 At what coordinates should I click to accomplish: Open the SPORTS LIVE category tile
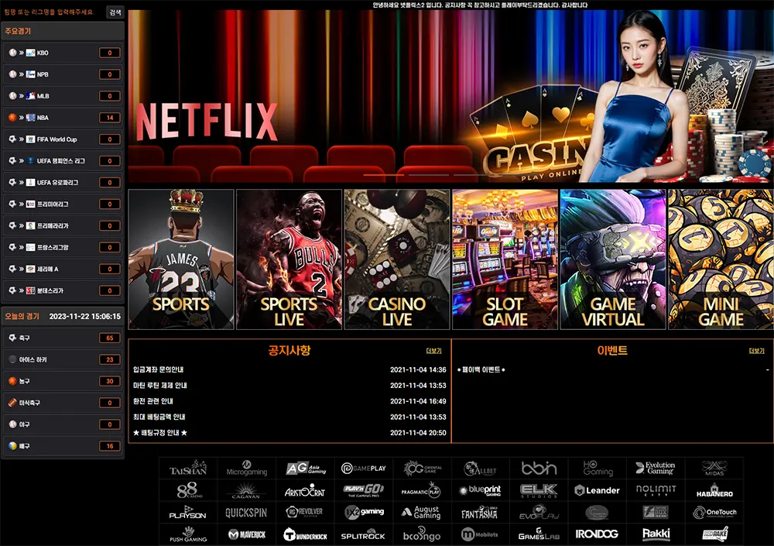pos(289,259)
